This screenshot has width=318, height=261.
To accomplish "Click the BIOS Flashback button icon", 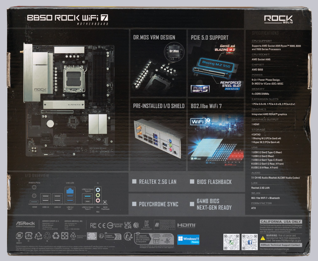I will (105, 202).
